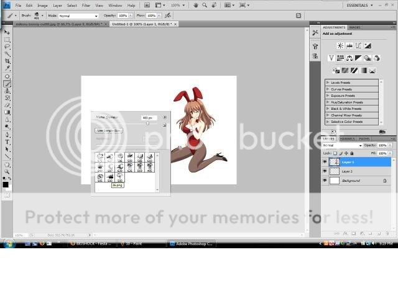Image resolution: width=398 pixels, height=301 pixels.
Task: Switch to the Channels tab
Action: (x=347, y=138)
